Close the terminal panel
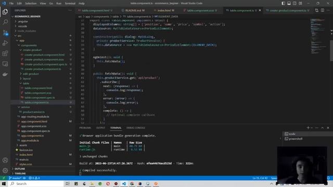 point(328,128)
